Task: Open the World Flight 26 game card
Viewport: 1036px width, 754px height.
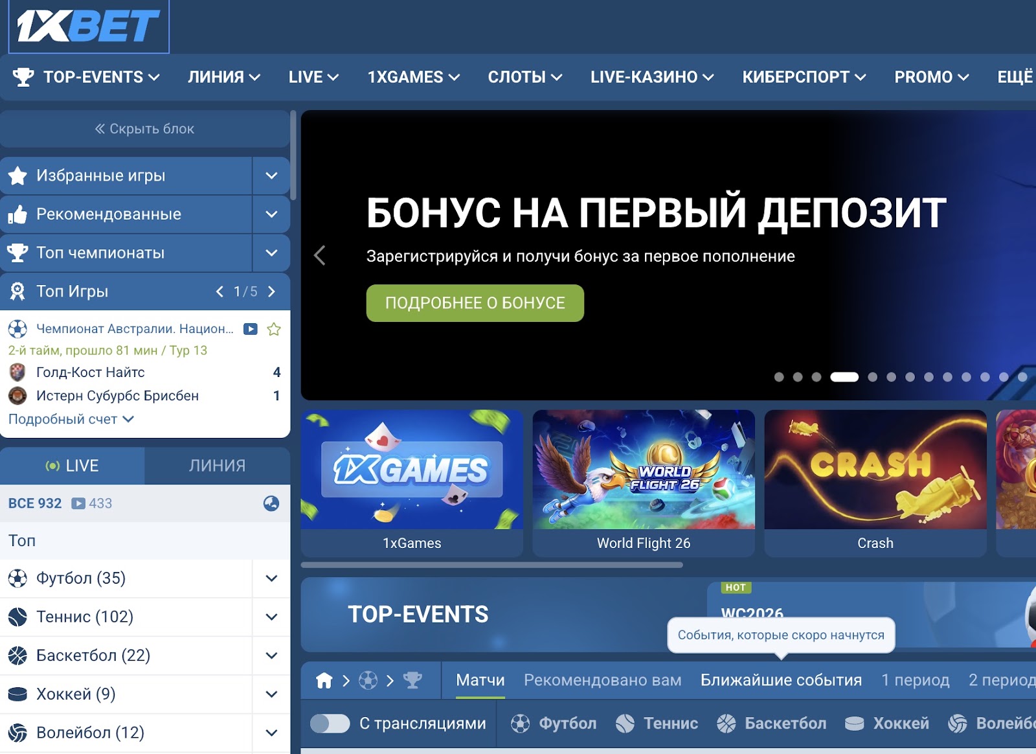Action: click(x=644, y=483)
